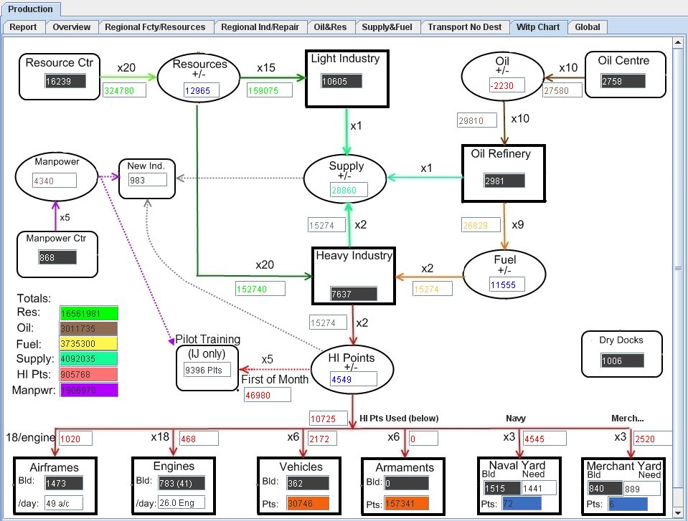
Task: Open the Global tab
Action: point(587,27)
